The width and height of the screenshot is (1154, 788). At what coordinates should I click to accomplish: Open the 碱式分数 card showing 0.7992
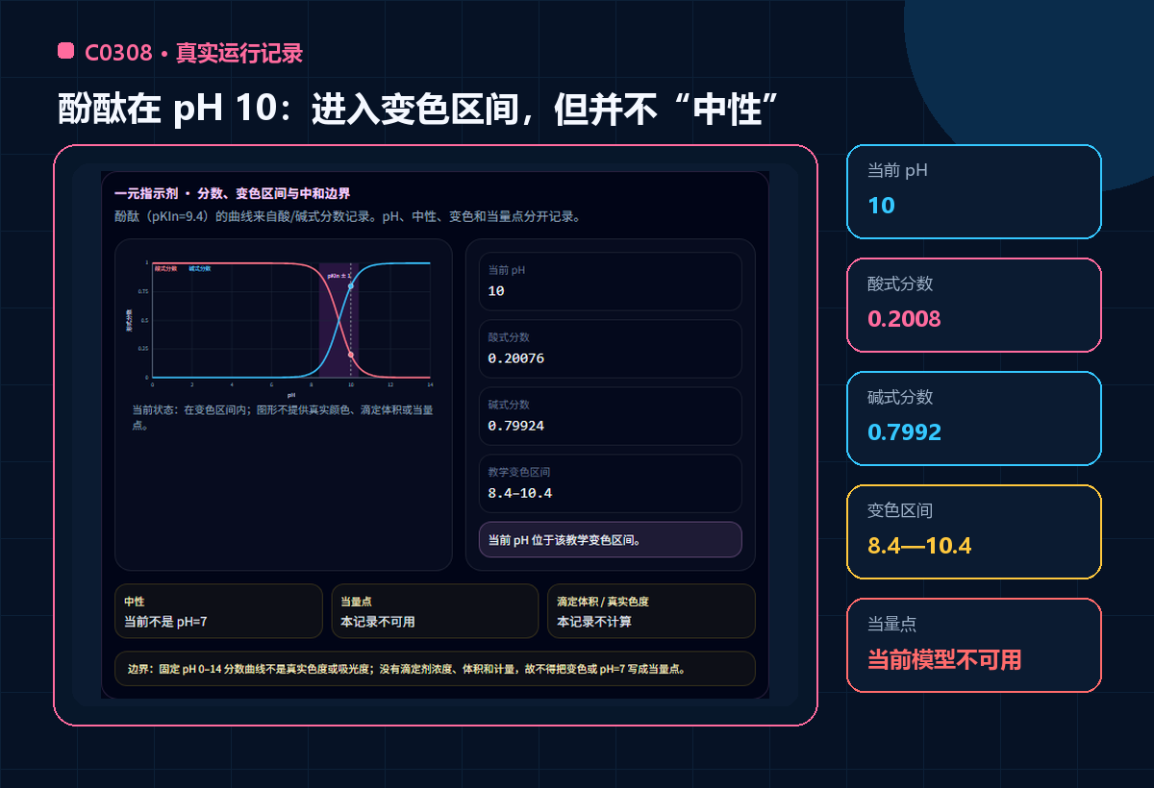pyautogui.click(x=973, y=418)
